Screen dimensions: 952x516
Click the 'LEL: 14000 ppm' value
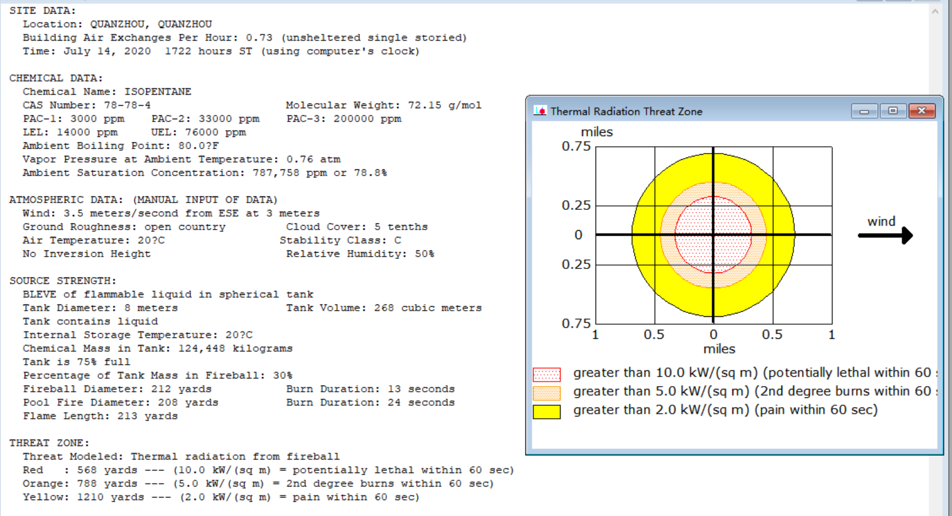(x=70, y=132)
